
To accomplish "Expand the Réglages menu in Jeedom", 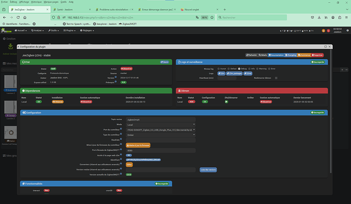I will [87, 31].
